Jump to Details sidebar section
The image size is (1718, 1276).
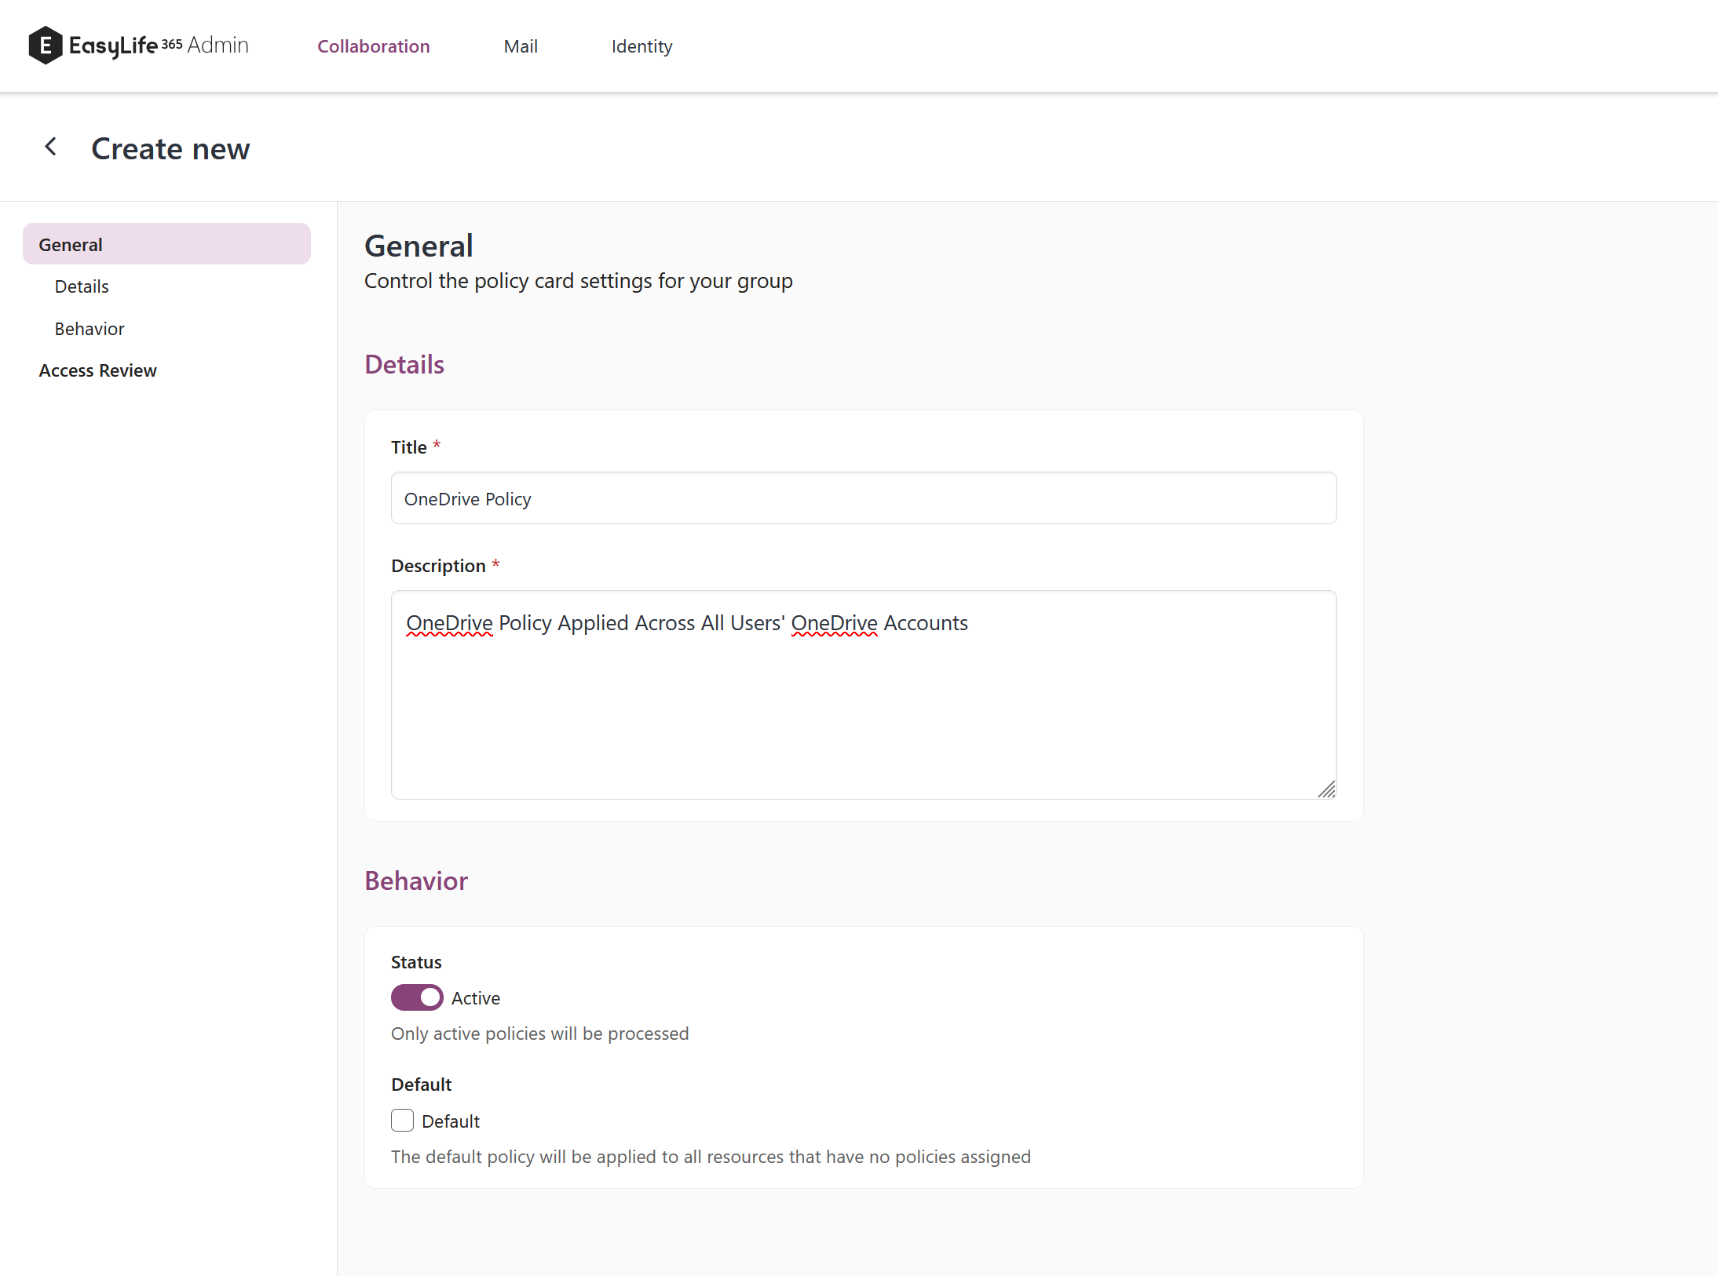[82, 286]
